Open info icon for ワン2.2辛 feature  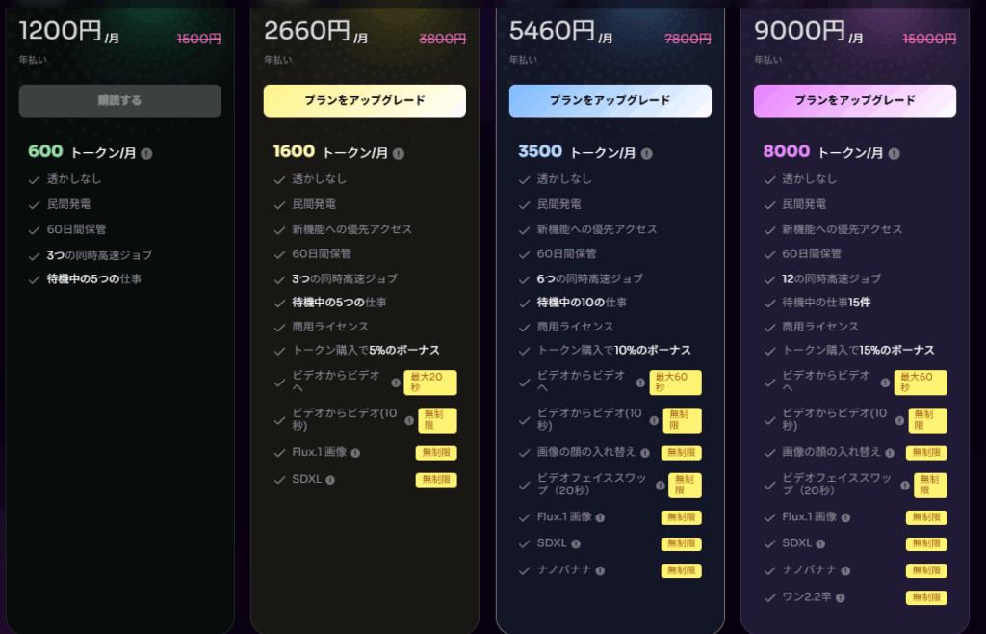[x=841, y=598]
